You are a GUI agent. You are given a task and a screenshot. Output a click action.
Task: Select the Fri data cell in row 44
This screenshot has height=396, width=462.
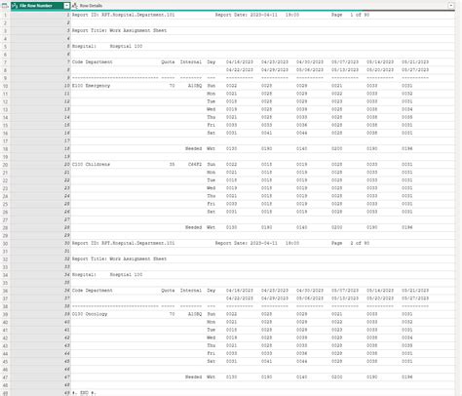coord(263,353)
